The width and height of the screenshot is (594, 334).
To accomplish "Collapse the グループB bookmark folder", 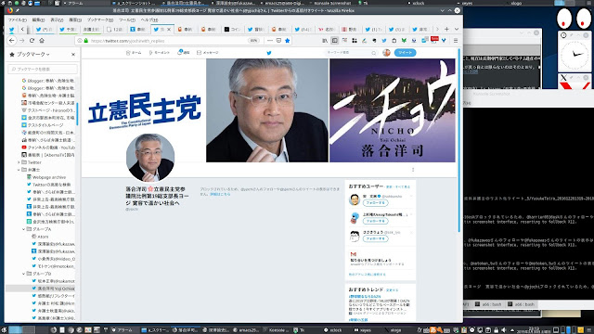I will coord(23,274).
